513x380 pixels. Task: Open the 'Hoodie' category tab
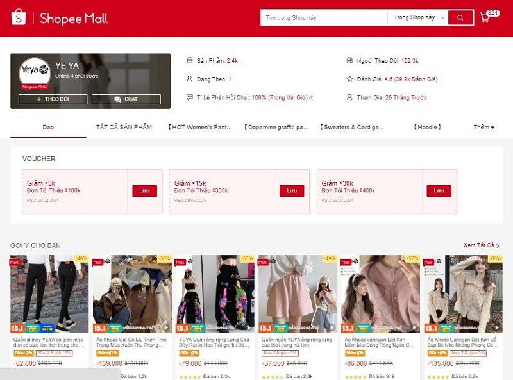[x=428, y=127]
